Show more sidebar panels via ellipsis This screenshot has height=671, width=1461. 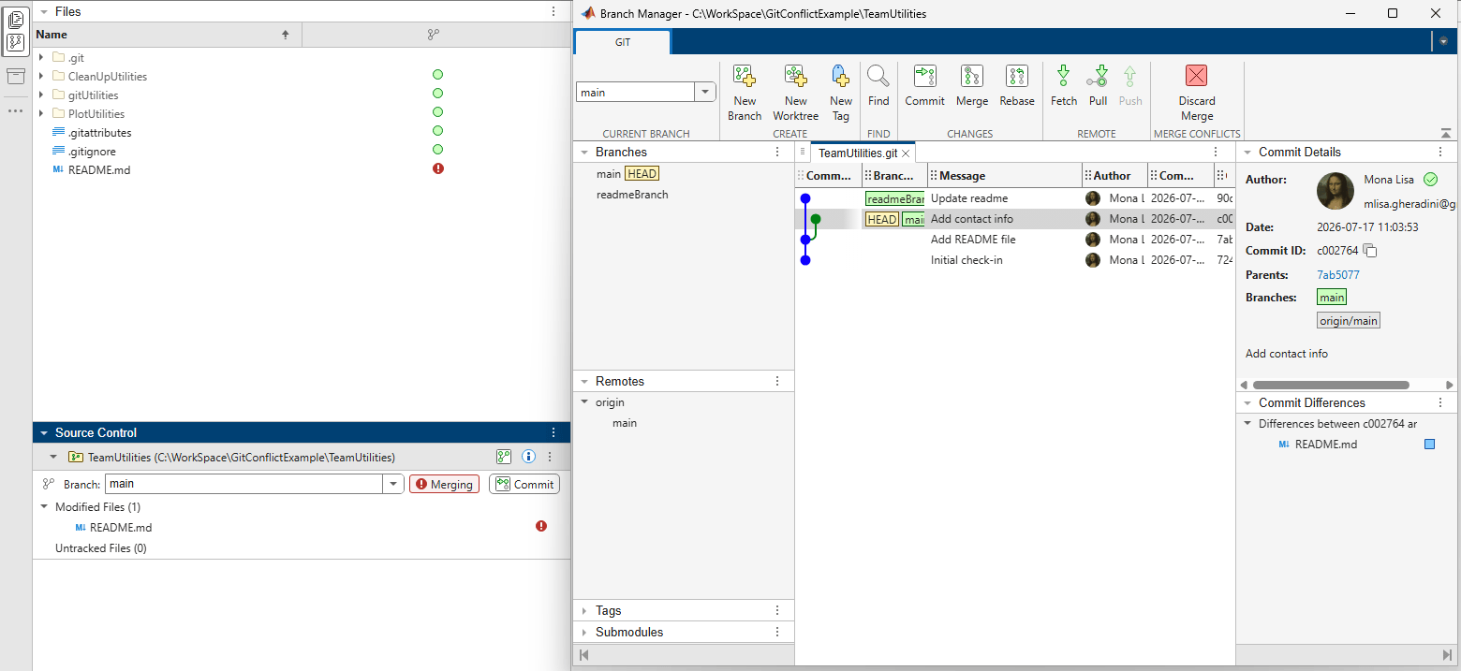pos(16,110)
